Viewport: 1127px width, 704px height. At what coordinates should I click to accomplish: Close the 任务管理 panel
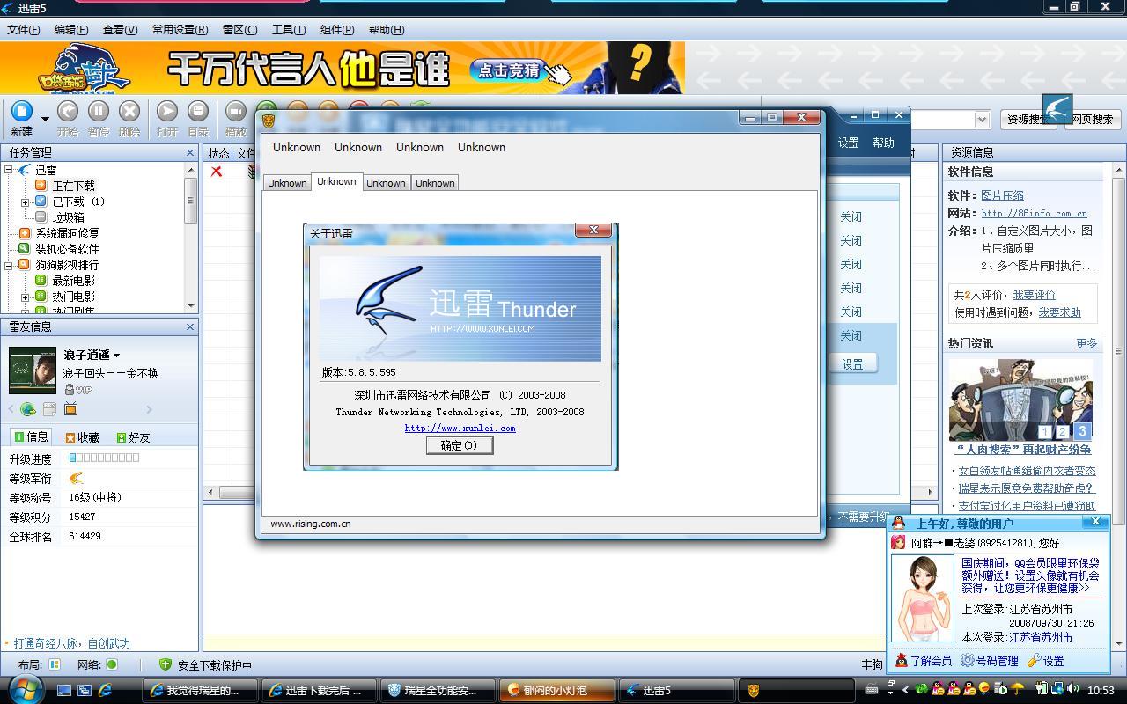189,152
